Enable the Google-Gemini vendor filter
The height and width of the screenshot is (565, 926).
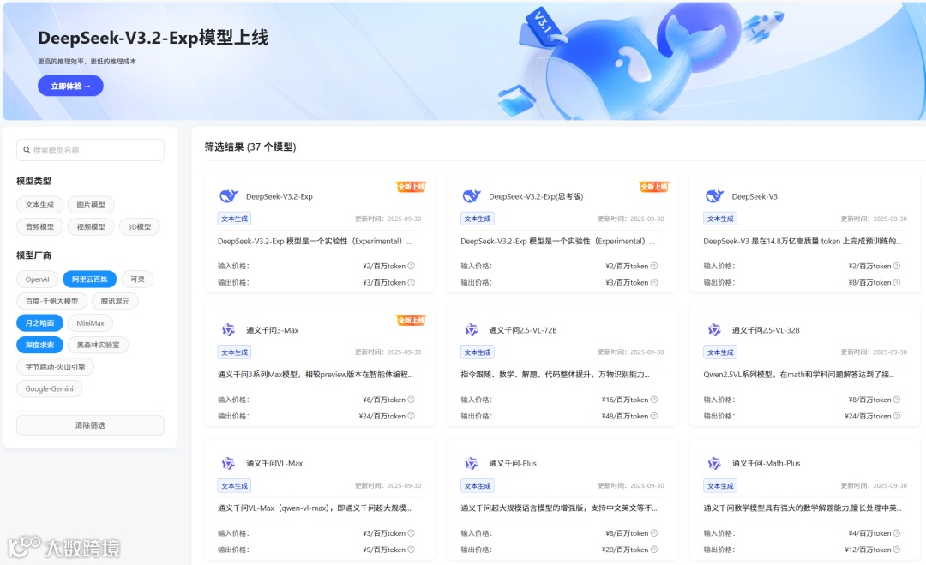(50, 388)
